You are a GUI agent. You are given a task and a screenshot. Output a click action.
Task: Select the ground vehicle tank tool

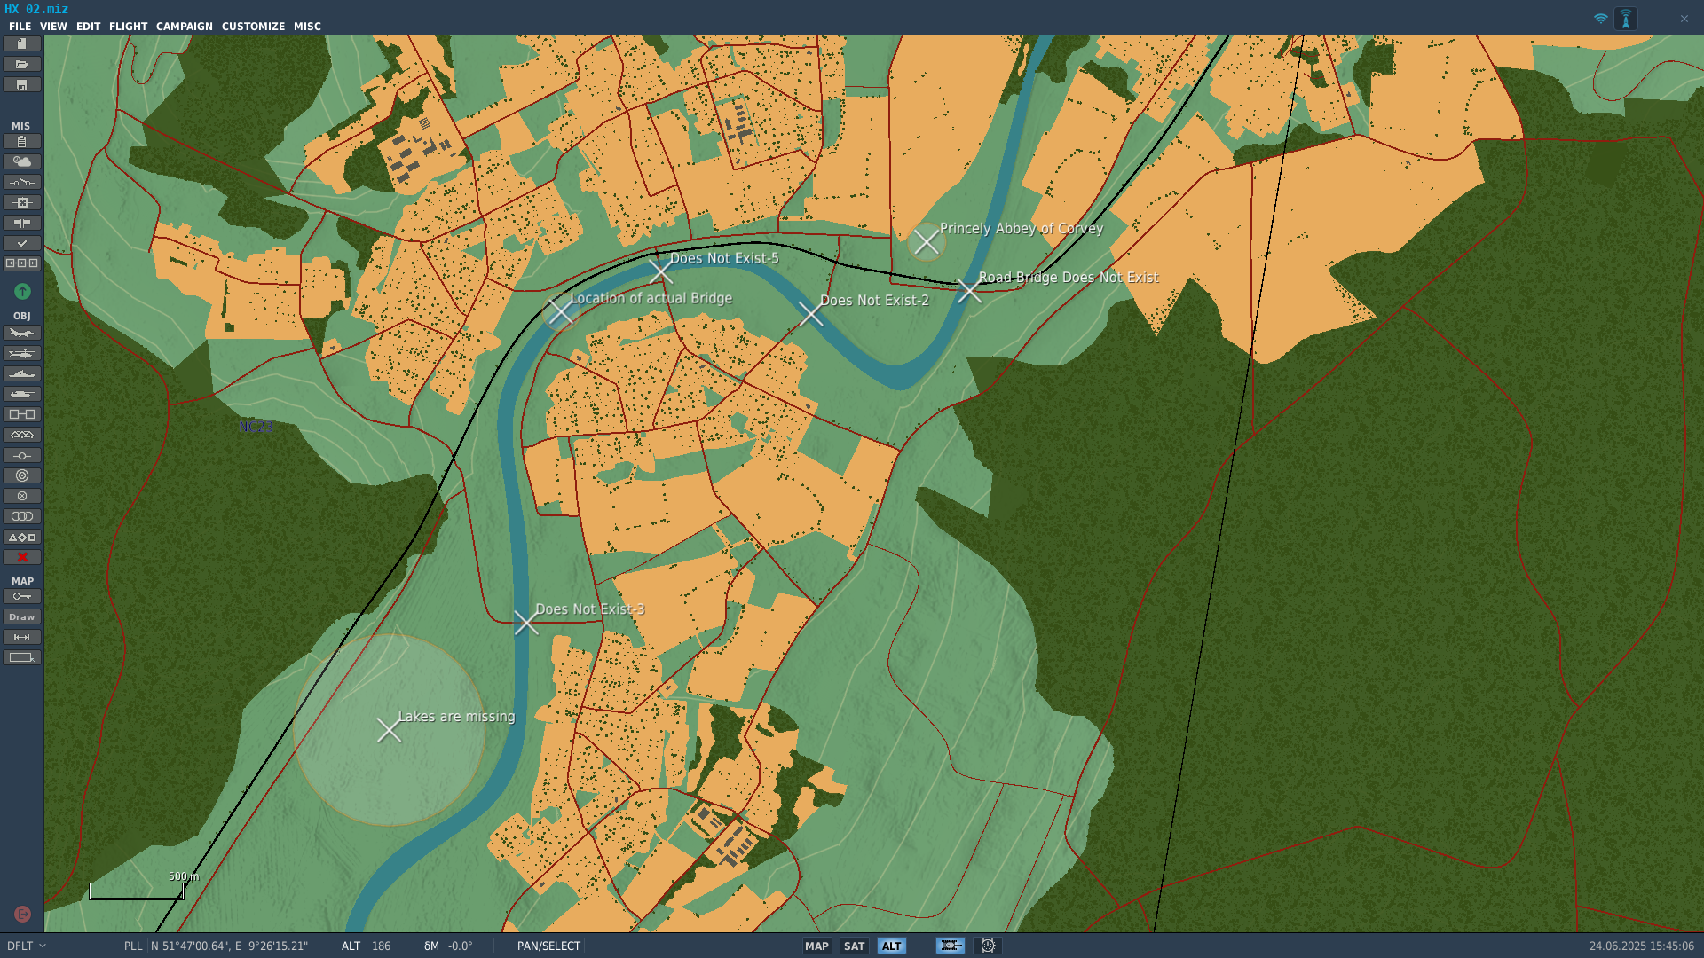(x=22, y=394)
